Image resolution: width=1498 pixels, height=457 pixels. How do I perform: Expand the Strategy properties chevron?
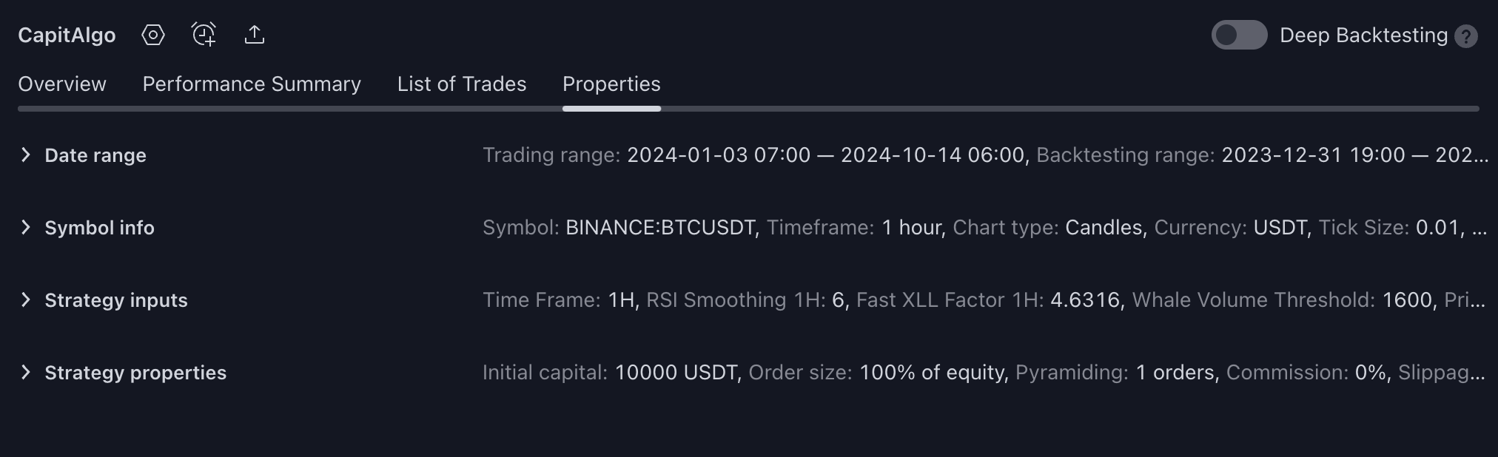(x=26, y=372)
